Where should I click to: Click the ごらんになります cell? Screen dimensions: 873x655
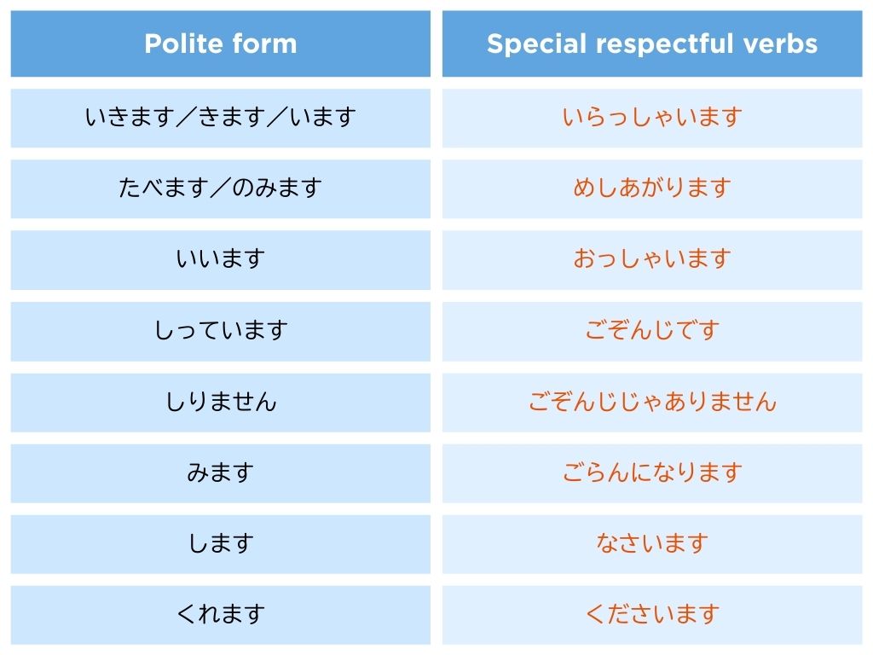click(652, 472)
